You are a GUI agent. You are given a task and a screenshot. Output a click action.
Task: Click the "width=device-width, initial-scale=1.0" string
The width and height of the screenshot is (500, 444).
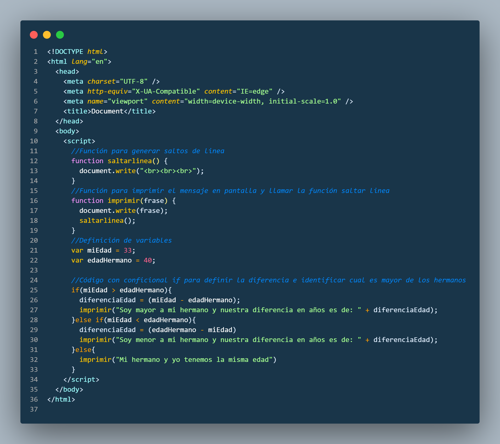pos(263,101)
